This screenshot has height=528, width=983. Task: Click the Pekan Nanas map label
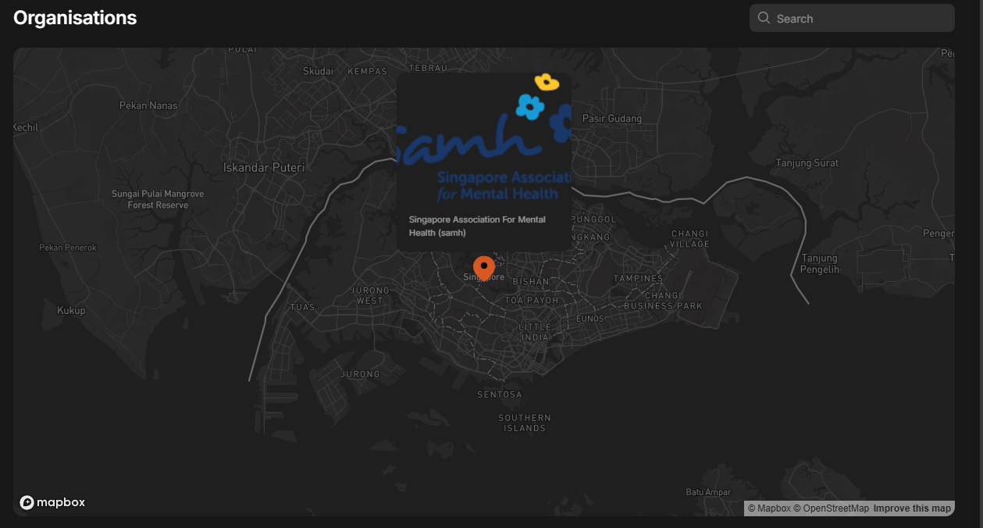pos(148,105)
